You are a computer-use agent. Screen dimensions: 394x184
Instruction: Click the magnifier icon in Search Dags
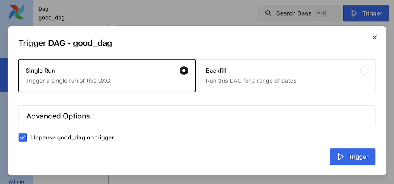[x=268, y=13]
